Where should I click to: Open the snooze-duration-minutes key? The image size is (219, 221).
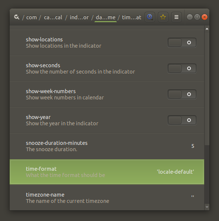(x=107, y=146)
